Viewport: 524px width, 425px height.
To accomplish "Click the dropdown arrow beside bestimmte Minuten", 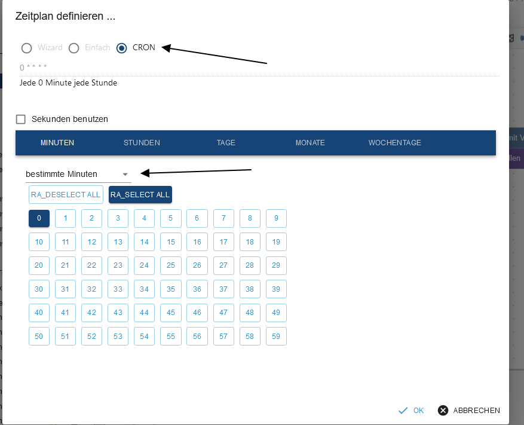I will (x=125, y=175).
